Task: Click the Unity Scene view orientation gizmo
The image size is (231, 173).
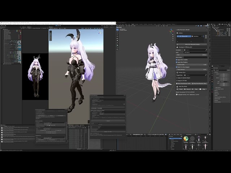Action: 100,33
